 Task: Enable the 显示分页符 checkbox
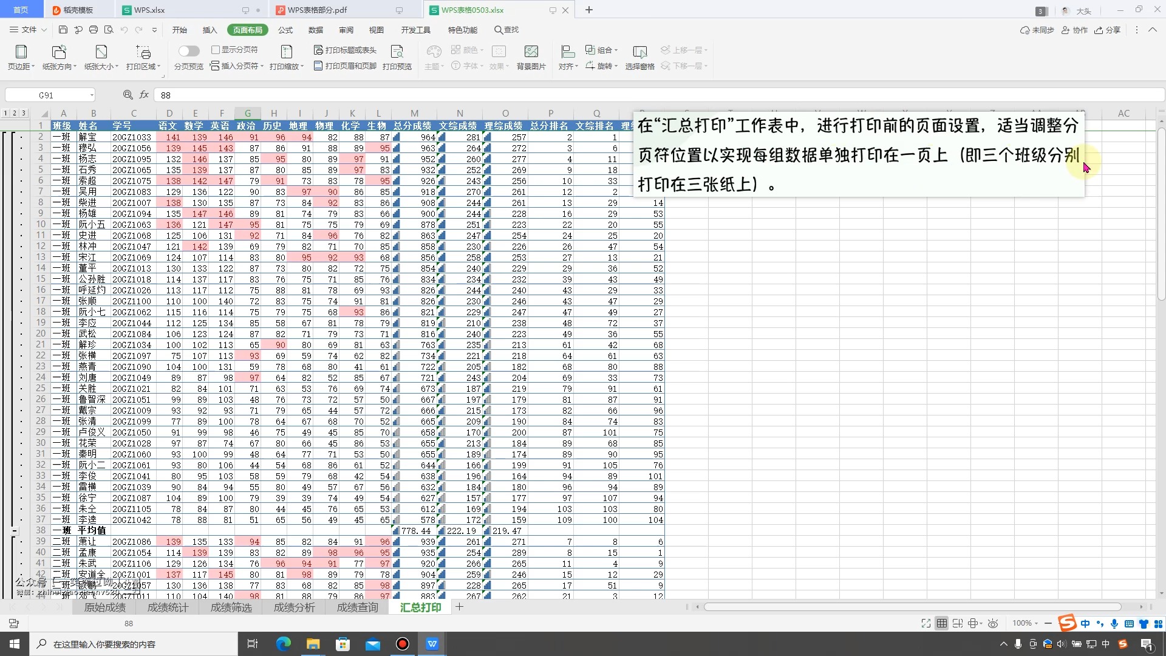(217, 50)
